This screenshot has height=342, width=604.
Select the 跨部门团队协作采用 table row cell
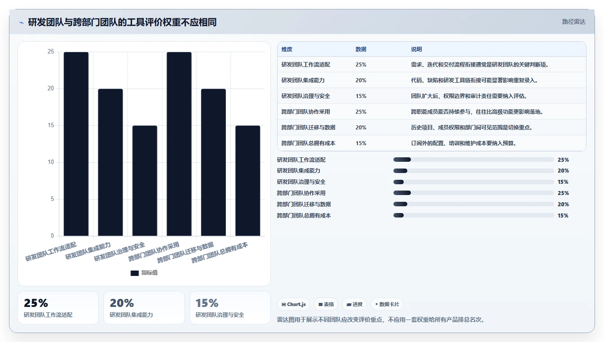[x=306, y=112]
